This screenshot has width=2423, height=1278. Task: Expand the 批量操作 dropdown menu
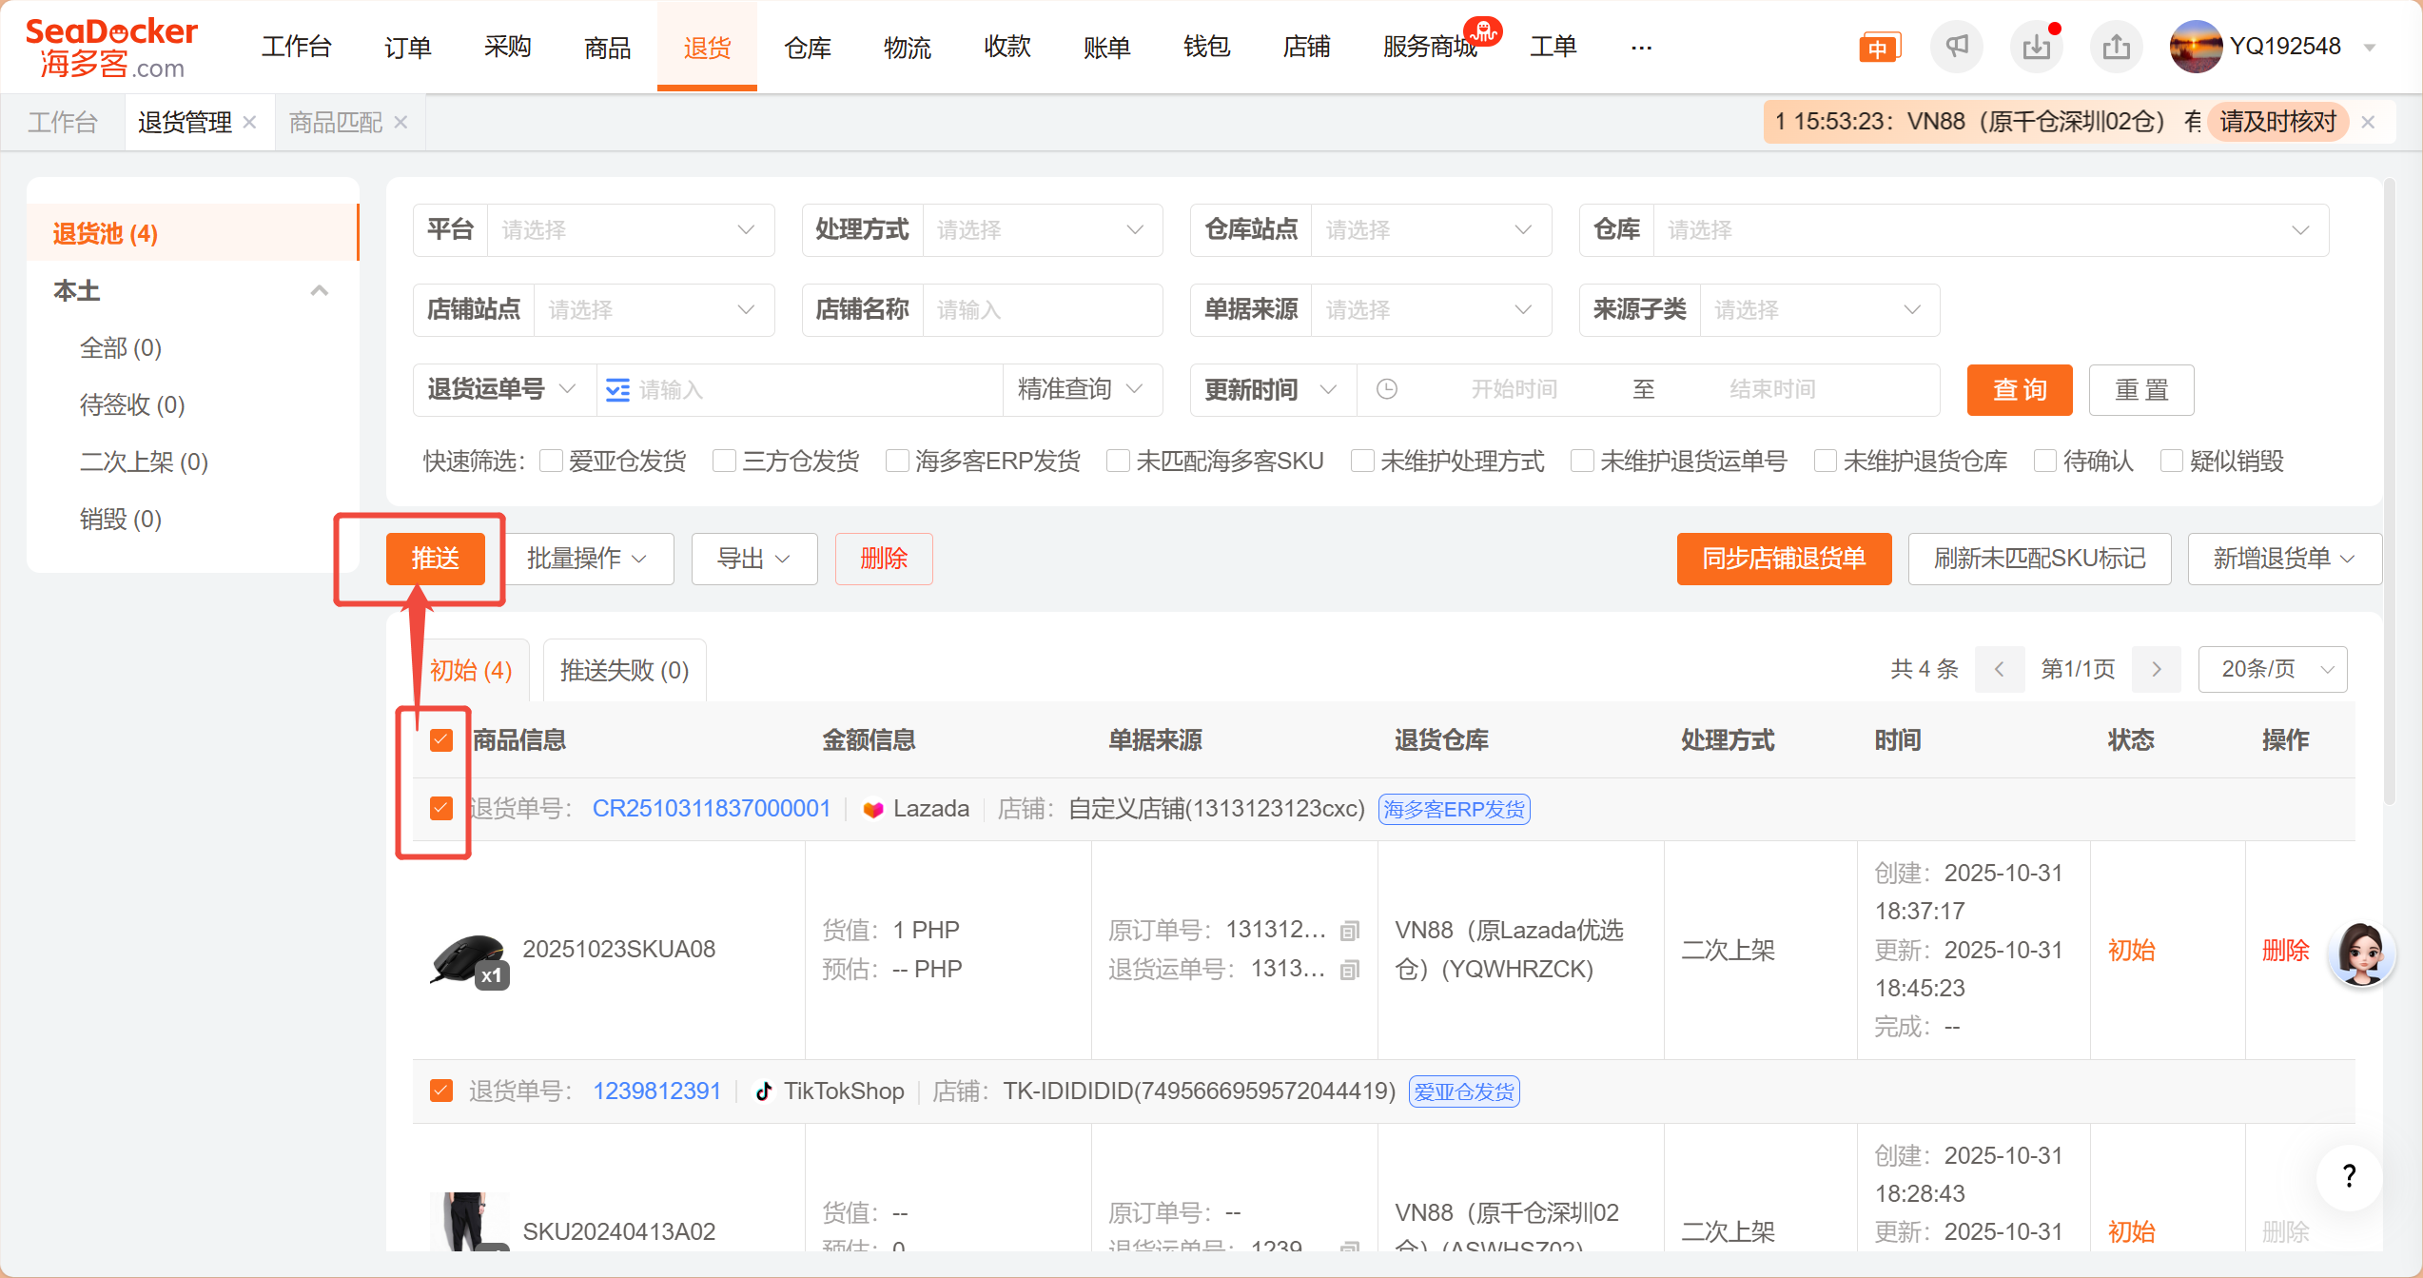coord(586,559)
